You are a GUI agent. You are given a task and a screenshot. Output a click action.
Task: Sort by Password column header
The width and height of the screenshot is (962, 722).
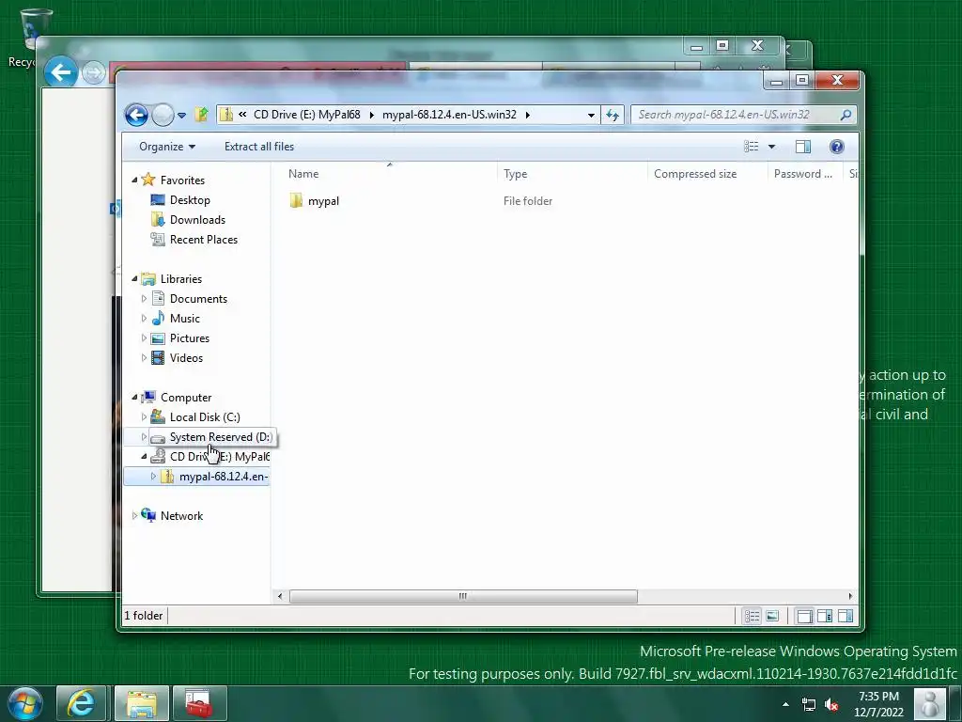[x=805, y=174]
